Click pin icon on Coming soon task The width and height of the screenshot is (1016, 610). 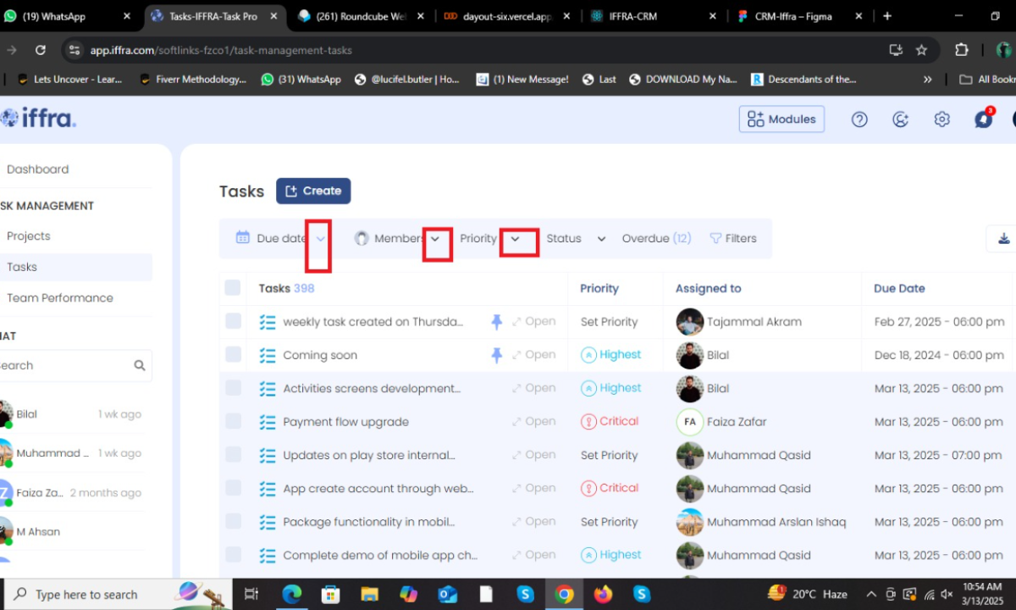point(497,355)
